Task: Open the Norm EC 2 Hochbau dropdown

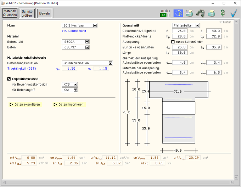Action: coord(95,25)
